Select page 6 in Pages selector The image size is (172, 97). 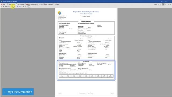171,4
